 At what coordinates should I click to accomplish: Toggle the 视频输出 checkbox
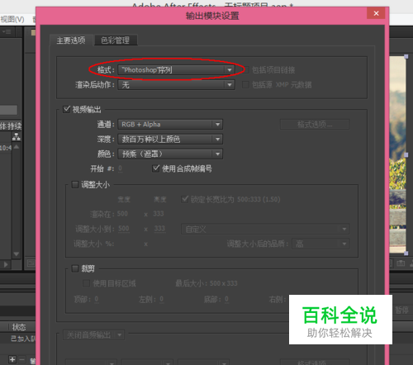67,109
